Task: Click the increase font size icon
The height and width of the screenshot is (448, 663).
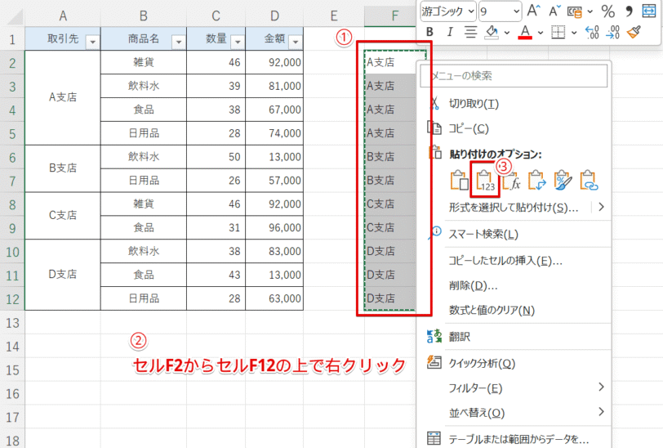Action: pyautogui.click(x=533, y=11)
